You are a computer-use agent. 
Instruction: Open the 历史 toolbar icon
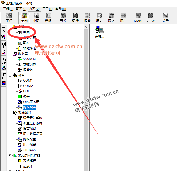coord(99,17)
